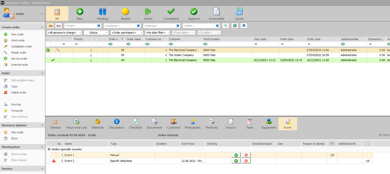Open the Materials tab
Viewport: 390px width, 174px height.
click(98, 124)
